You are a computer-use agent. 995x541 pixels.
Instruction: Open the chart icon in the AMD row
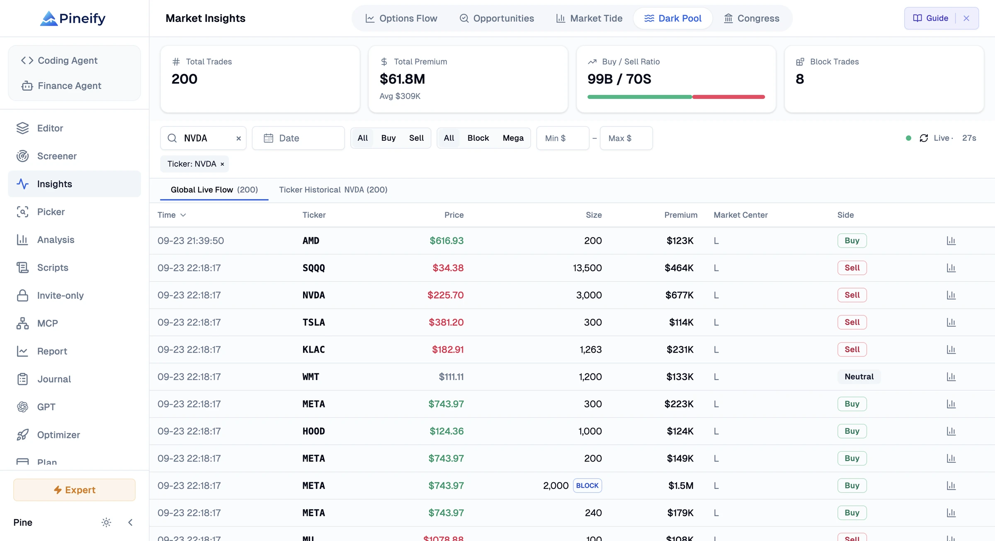pos(951,240)
